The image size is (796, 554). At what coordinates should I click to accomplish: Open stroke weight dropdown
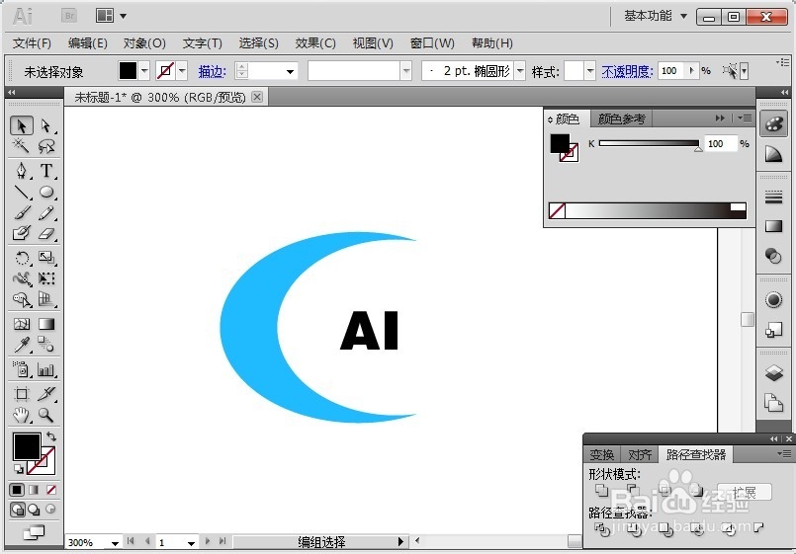290,71
